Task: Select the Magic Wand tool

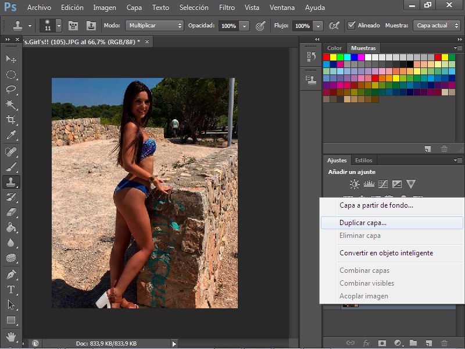Action: (x=11, y=105)
